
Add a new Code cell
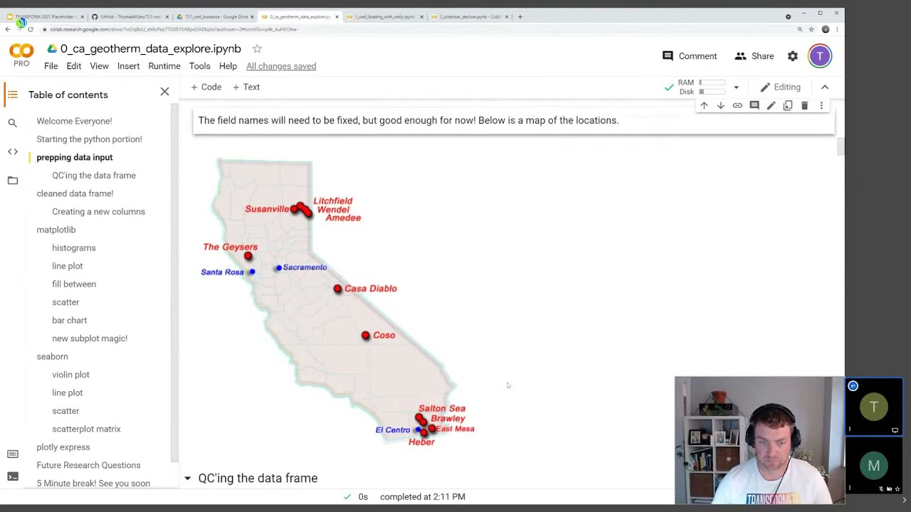pos(206,87)
